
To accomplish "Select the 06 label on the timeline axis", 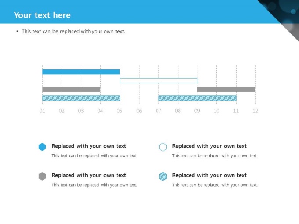I will [139, 111].
